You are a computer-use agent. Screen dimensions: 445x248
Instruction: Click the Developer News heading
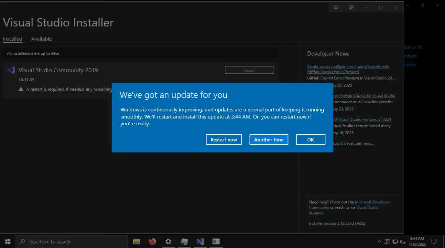pos(328,54)
